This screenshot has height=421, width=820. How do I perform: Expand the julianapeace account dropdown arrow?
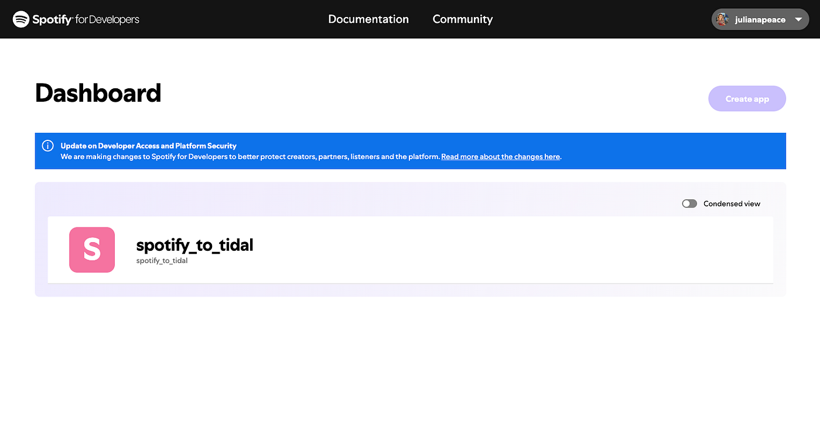(798, 19)
